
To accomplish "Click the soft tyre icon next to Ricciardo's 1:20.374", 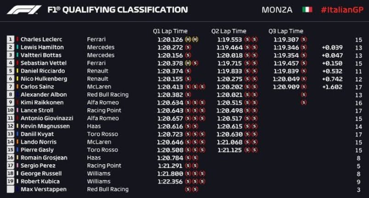I will click(x=188, y=71).
